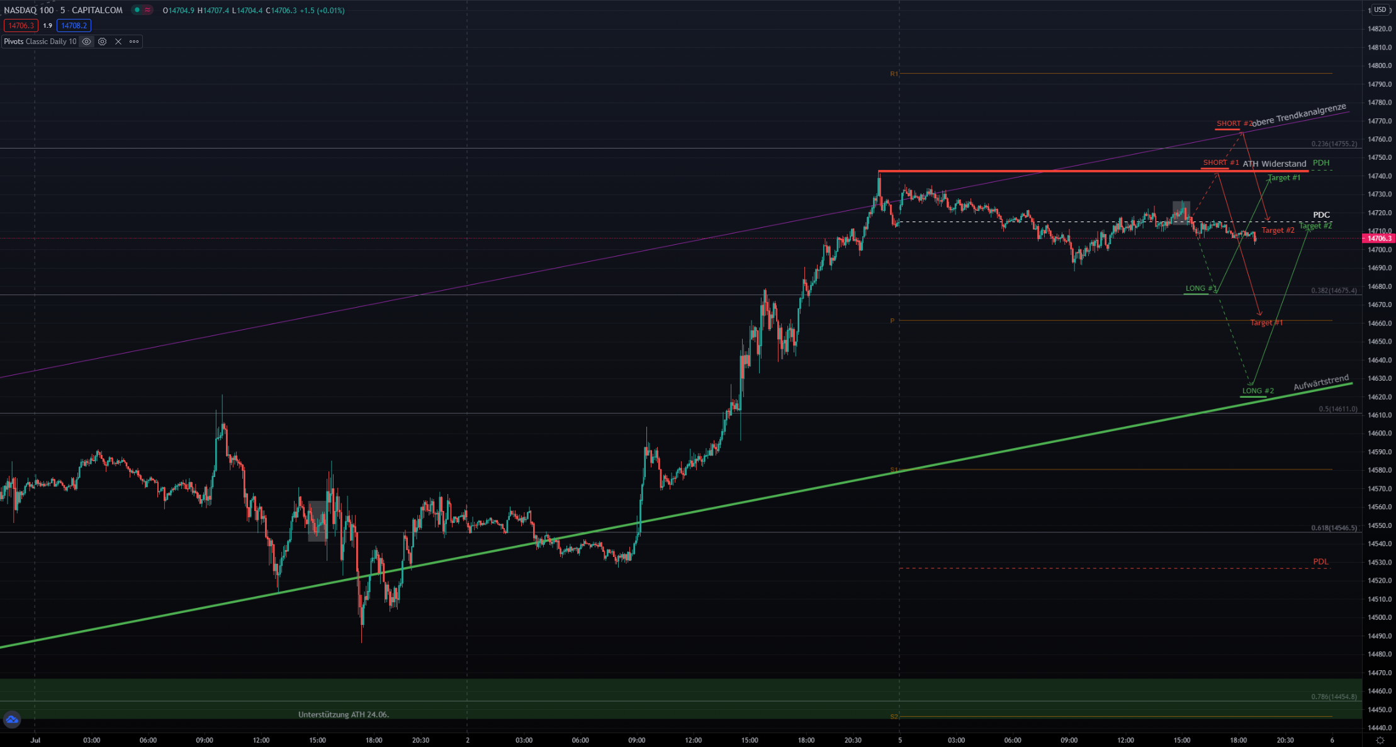Viewport: 1396px width, 747px height.
Task: Click the current price tag 14706.3 on axis
Action: [1378, 239]
